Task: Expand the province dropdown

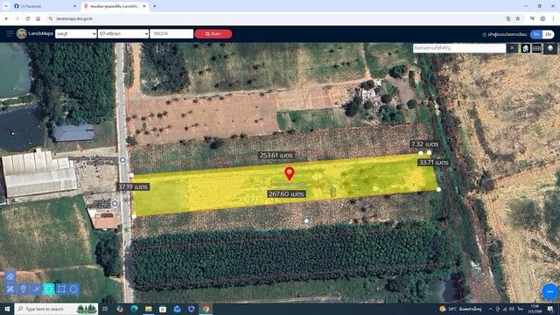Action: click(76, 33)
